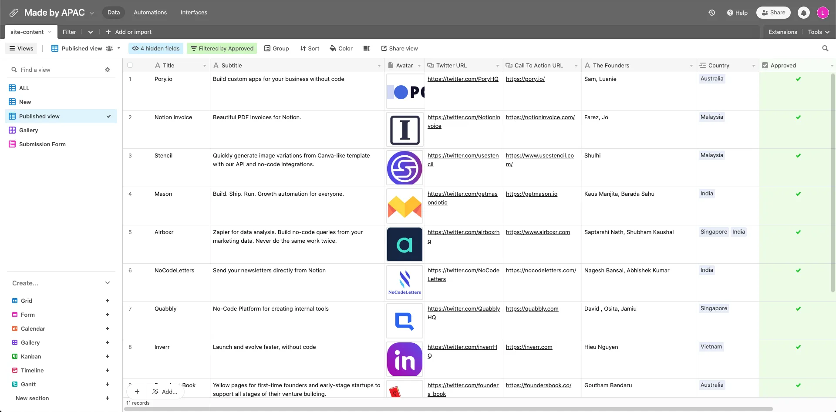The image size is (836, 412).
Task: Switch to the Interfaces tab
Action: pyautogui.click(x=194, y=13)
